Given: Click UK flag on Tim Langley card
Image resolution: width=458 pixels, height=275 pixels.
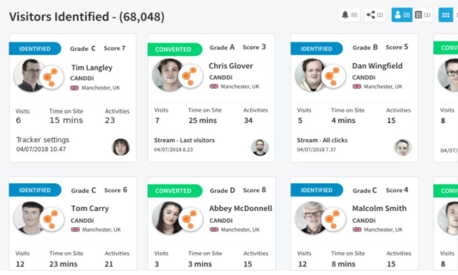Looking at the screenshot, I should pyautogui.click(x=75, y=88).
